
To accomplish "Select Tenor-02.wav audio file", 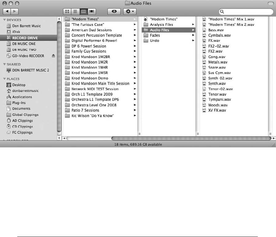I will (x=234, y=89).
